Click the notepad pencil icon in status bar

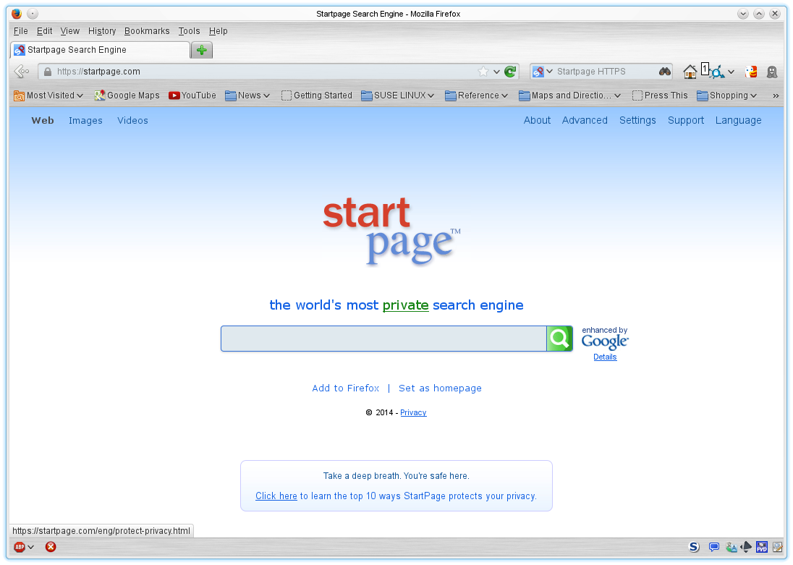777,547
